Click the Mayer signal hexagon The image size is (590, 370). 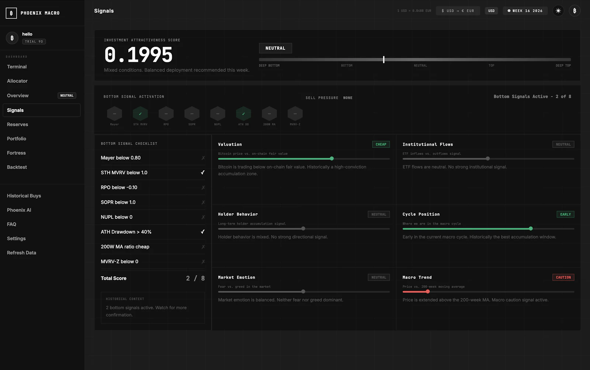[x=115, y=114]
